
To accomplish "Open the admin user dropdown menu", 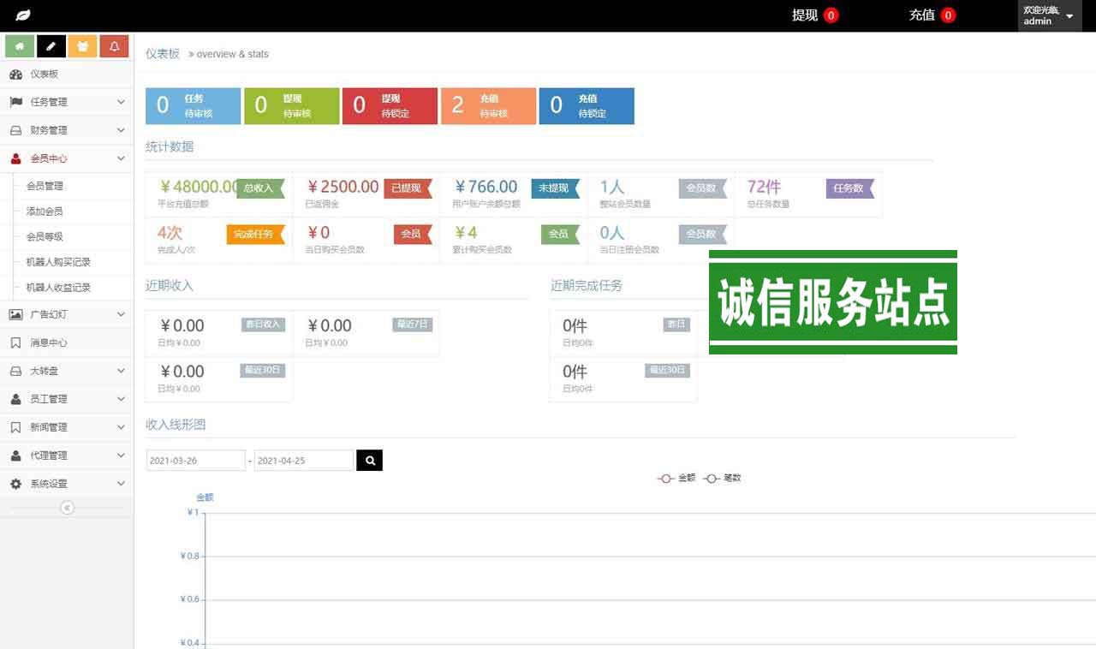I will (1049, 15).
